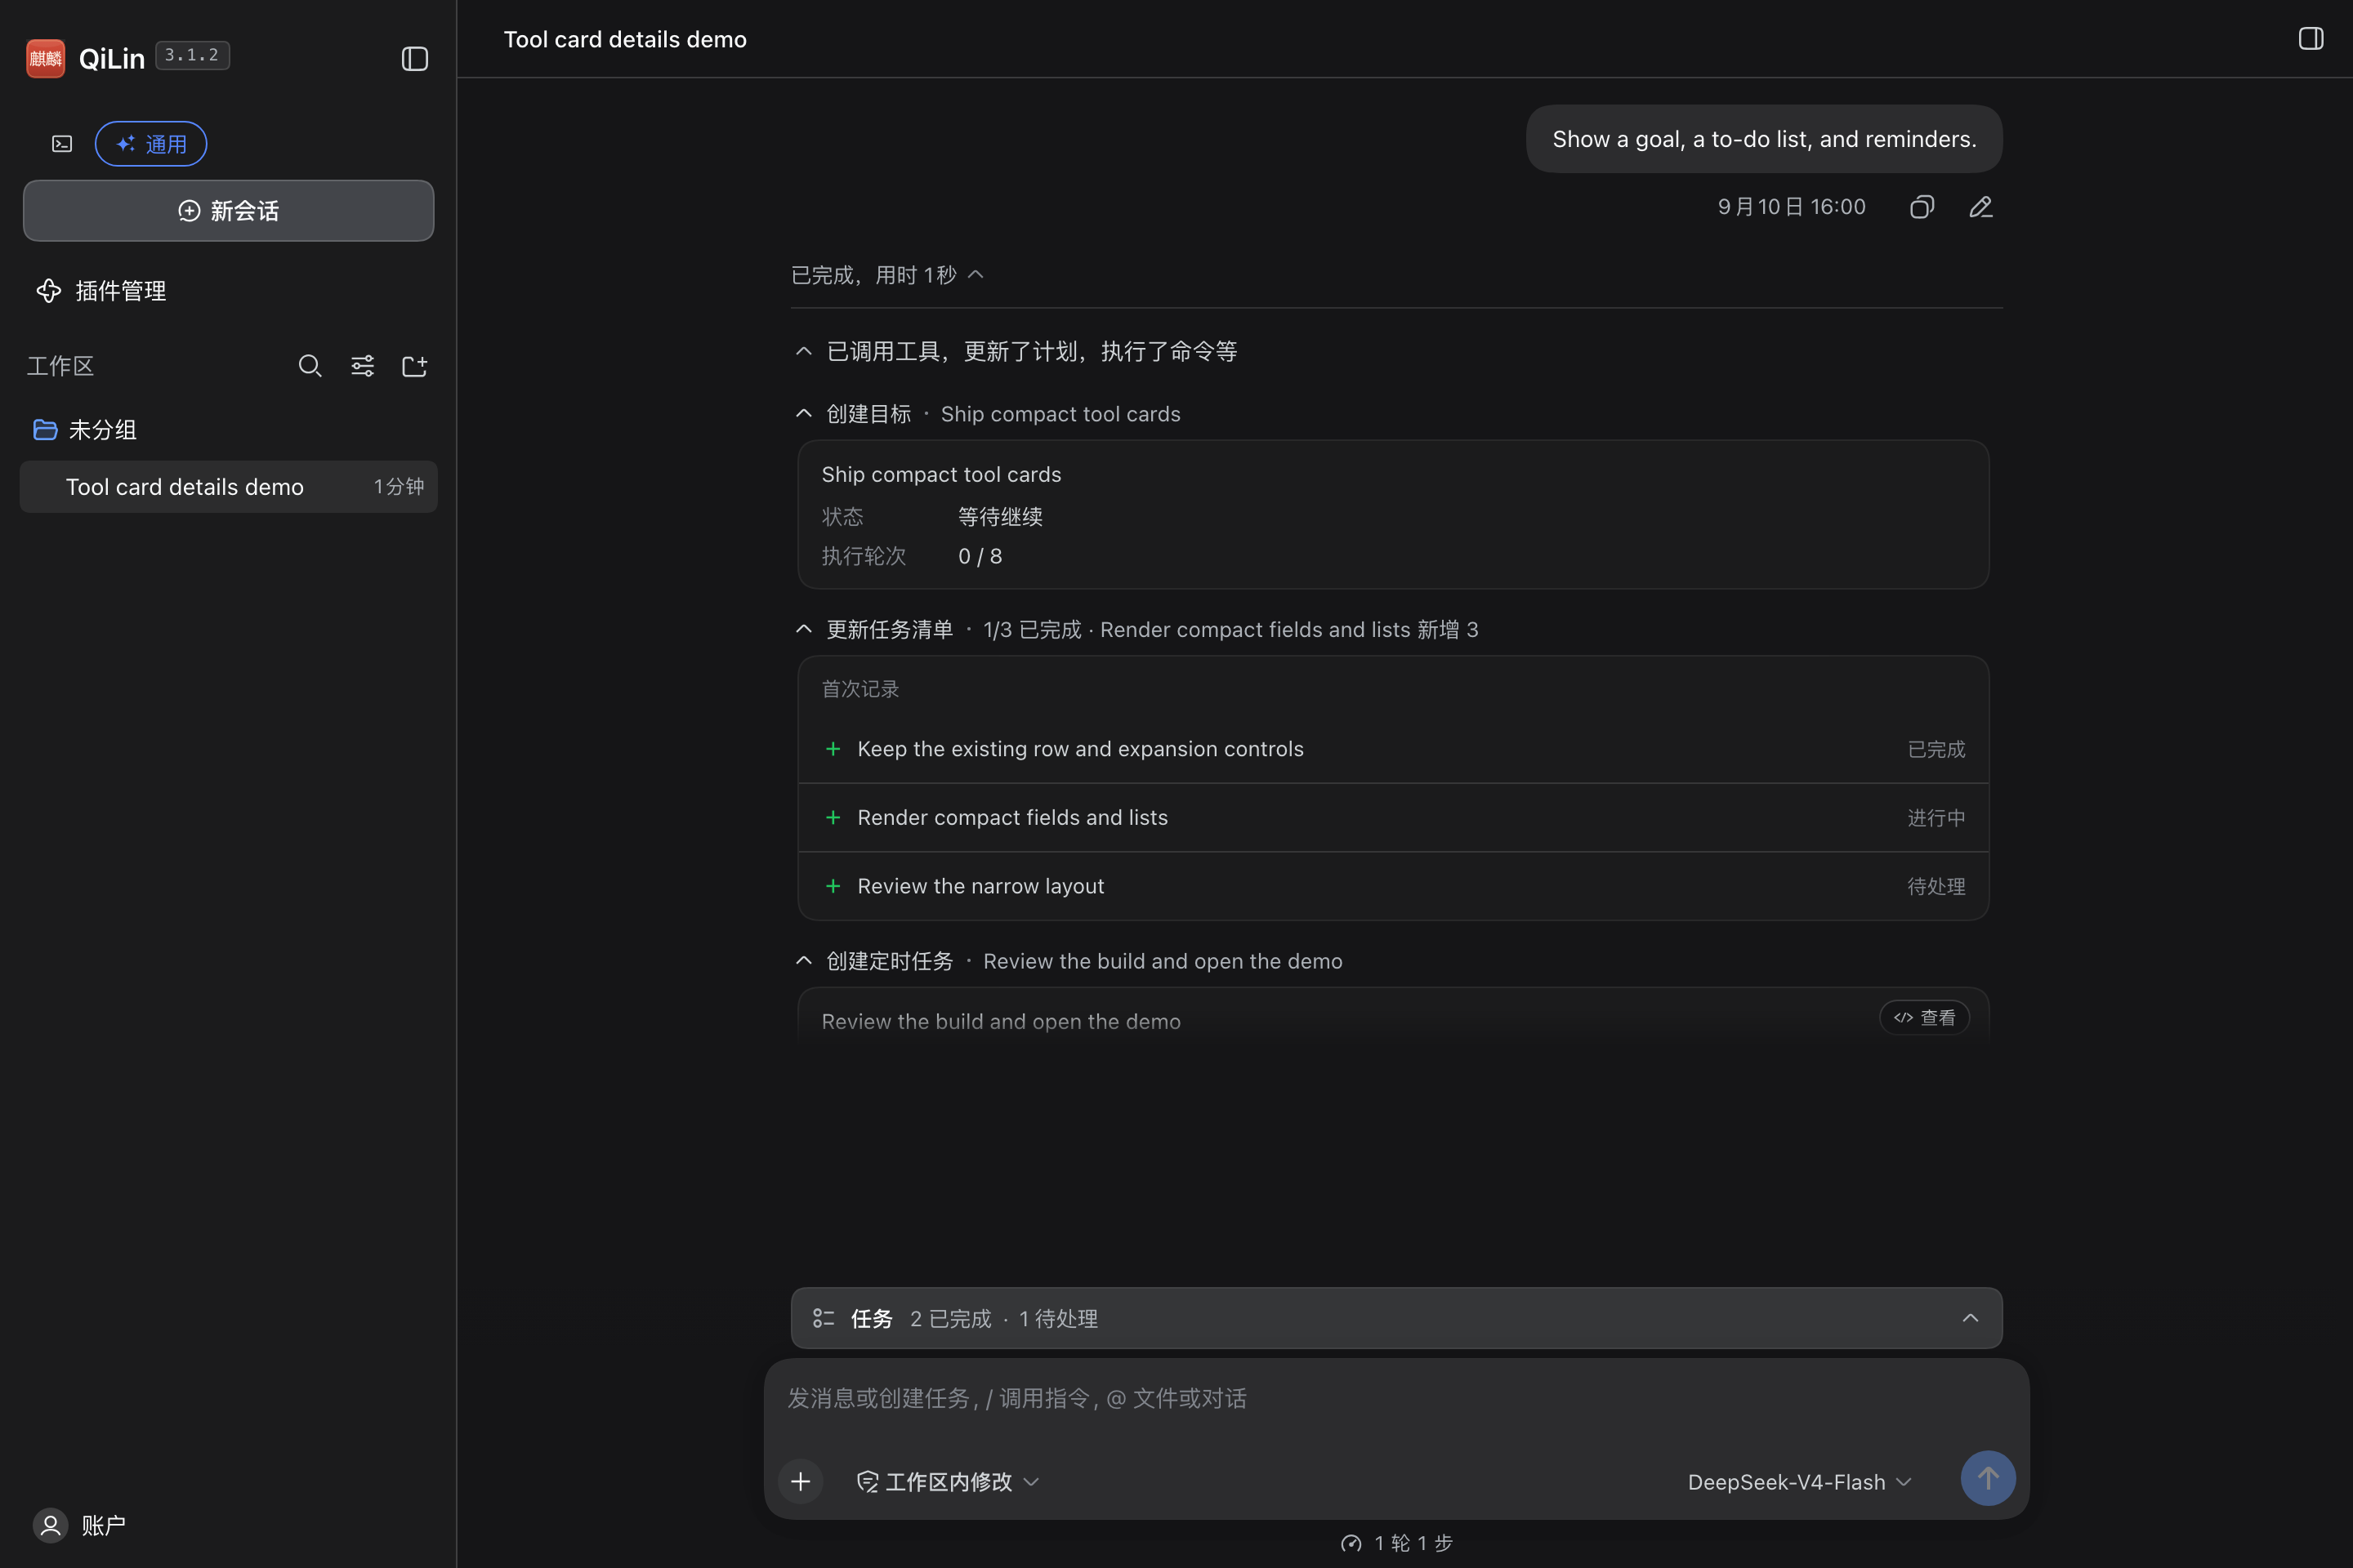Open the 未分组 folder
The width and height of the screenshot is (2353, 1568).
85,430
